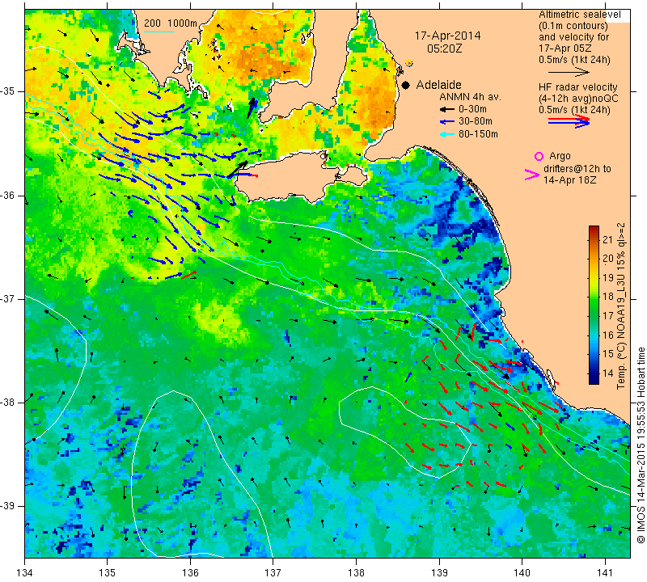Click the cyan 200 1000m isobath legend line
Screen dimensions: 647x582
click(159, 32)
